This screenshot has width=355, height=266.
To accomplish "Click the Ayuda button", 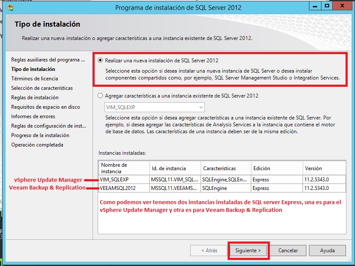I will pyautogui.click(x=327, y=251).
